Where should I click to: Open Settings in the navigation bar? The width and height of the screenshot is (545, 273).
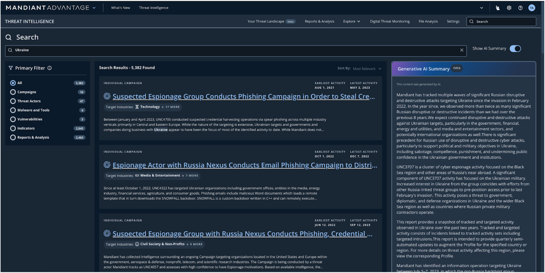(453, 21)
